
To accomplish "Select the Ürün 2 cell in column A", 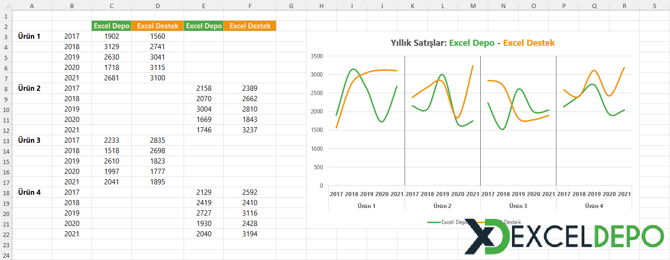I will [32, 88].
